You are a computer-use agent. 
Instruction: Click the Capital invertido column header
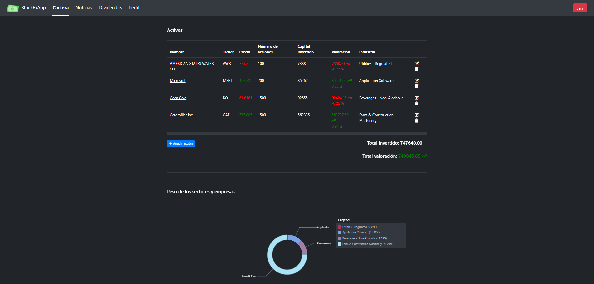pyautogui.click(x=306, y=49)
